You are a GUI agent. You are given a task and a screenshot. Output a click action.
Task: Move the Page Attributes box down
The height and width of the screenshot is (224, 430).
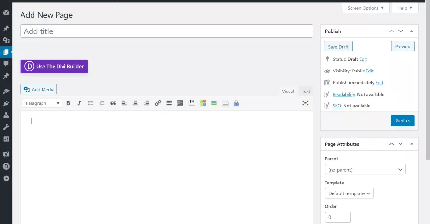point(401,144)
